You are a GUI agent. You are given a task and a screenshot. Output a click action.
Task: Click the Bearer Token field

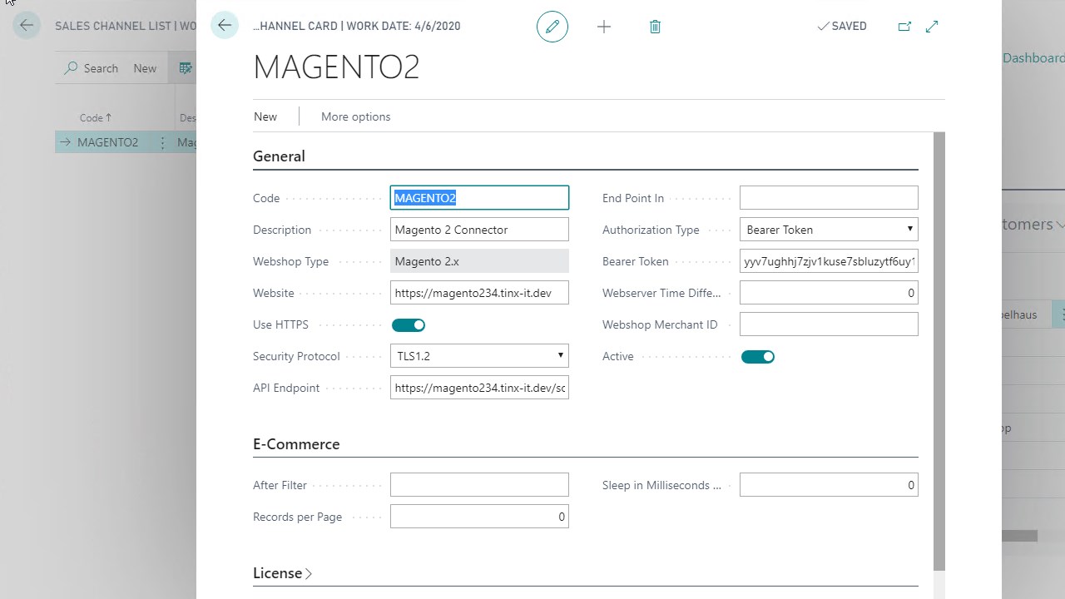point(829,261)
